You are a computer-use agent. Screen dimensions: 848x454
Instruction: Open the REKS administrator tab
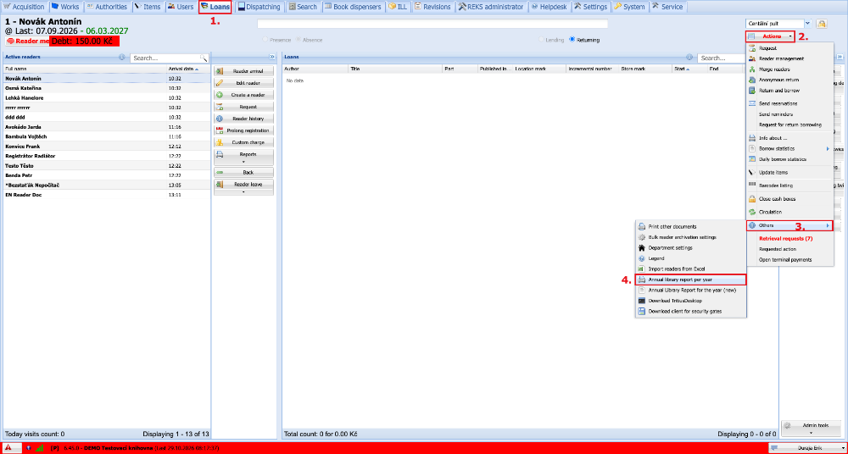(x=490, y=7)
